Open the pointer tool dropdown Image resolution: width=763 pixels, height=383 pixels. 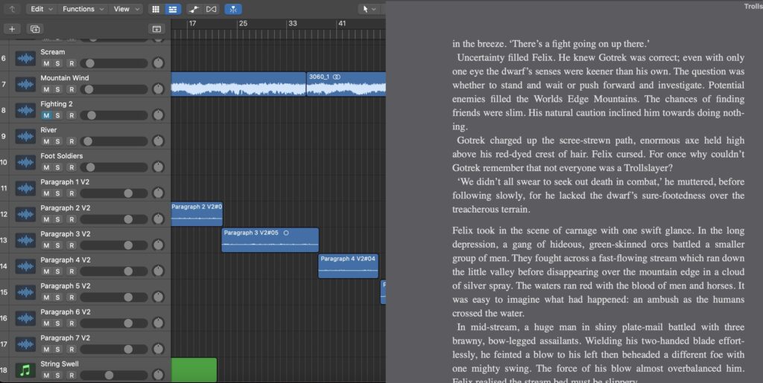click(x=370, y=9)
